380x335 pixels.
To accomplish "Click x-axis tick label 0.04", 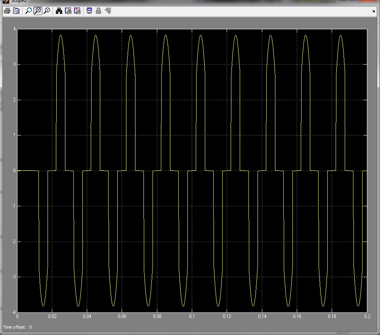I will pyautogui.click(x=87, y=316).
